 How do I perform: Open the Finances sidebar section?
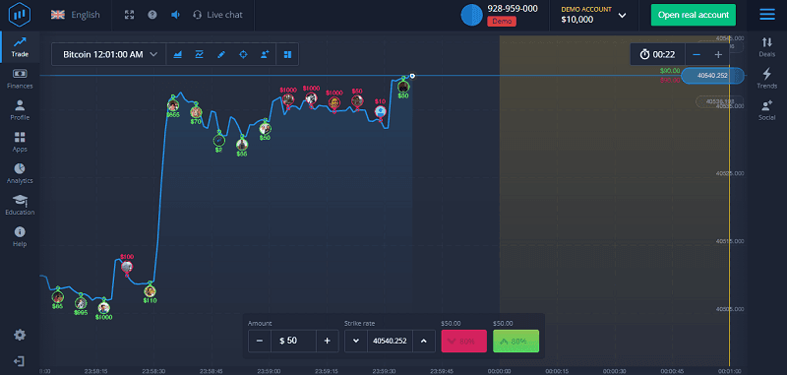pyautogui.click(x=20, y=79)
